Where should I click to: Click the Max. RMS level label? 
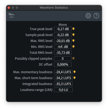pos(41,41)
